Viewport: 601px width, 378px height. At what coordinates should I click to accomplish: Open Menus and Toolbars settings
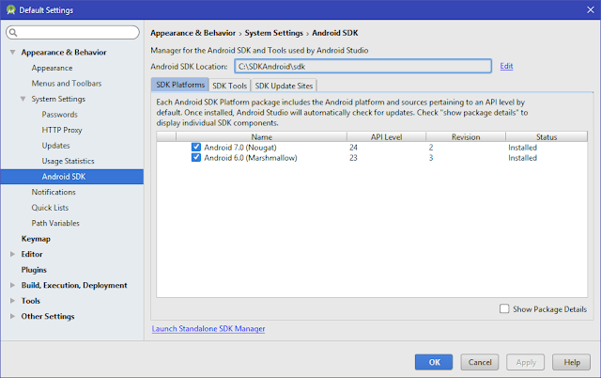point(67,84)
